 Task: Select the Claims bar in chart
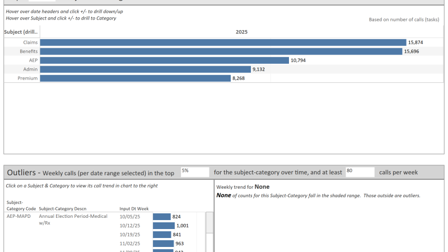pyautogui.click(x=223, y=43)
